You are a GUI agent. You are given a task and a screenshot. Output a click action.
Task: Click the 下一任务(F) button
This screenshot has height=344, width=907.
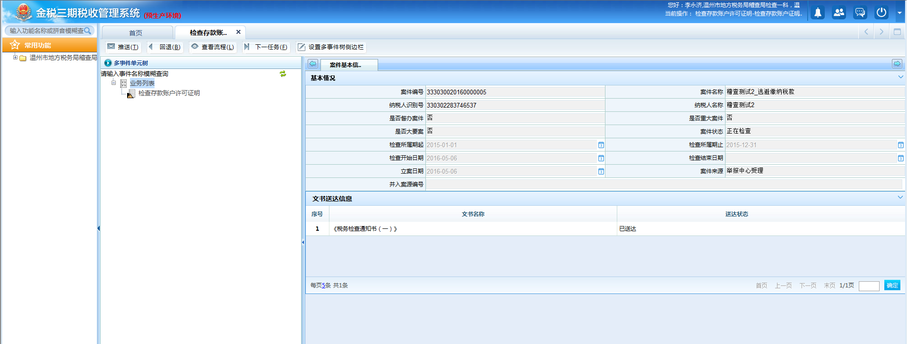[x=266, y=47]
